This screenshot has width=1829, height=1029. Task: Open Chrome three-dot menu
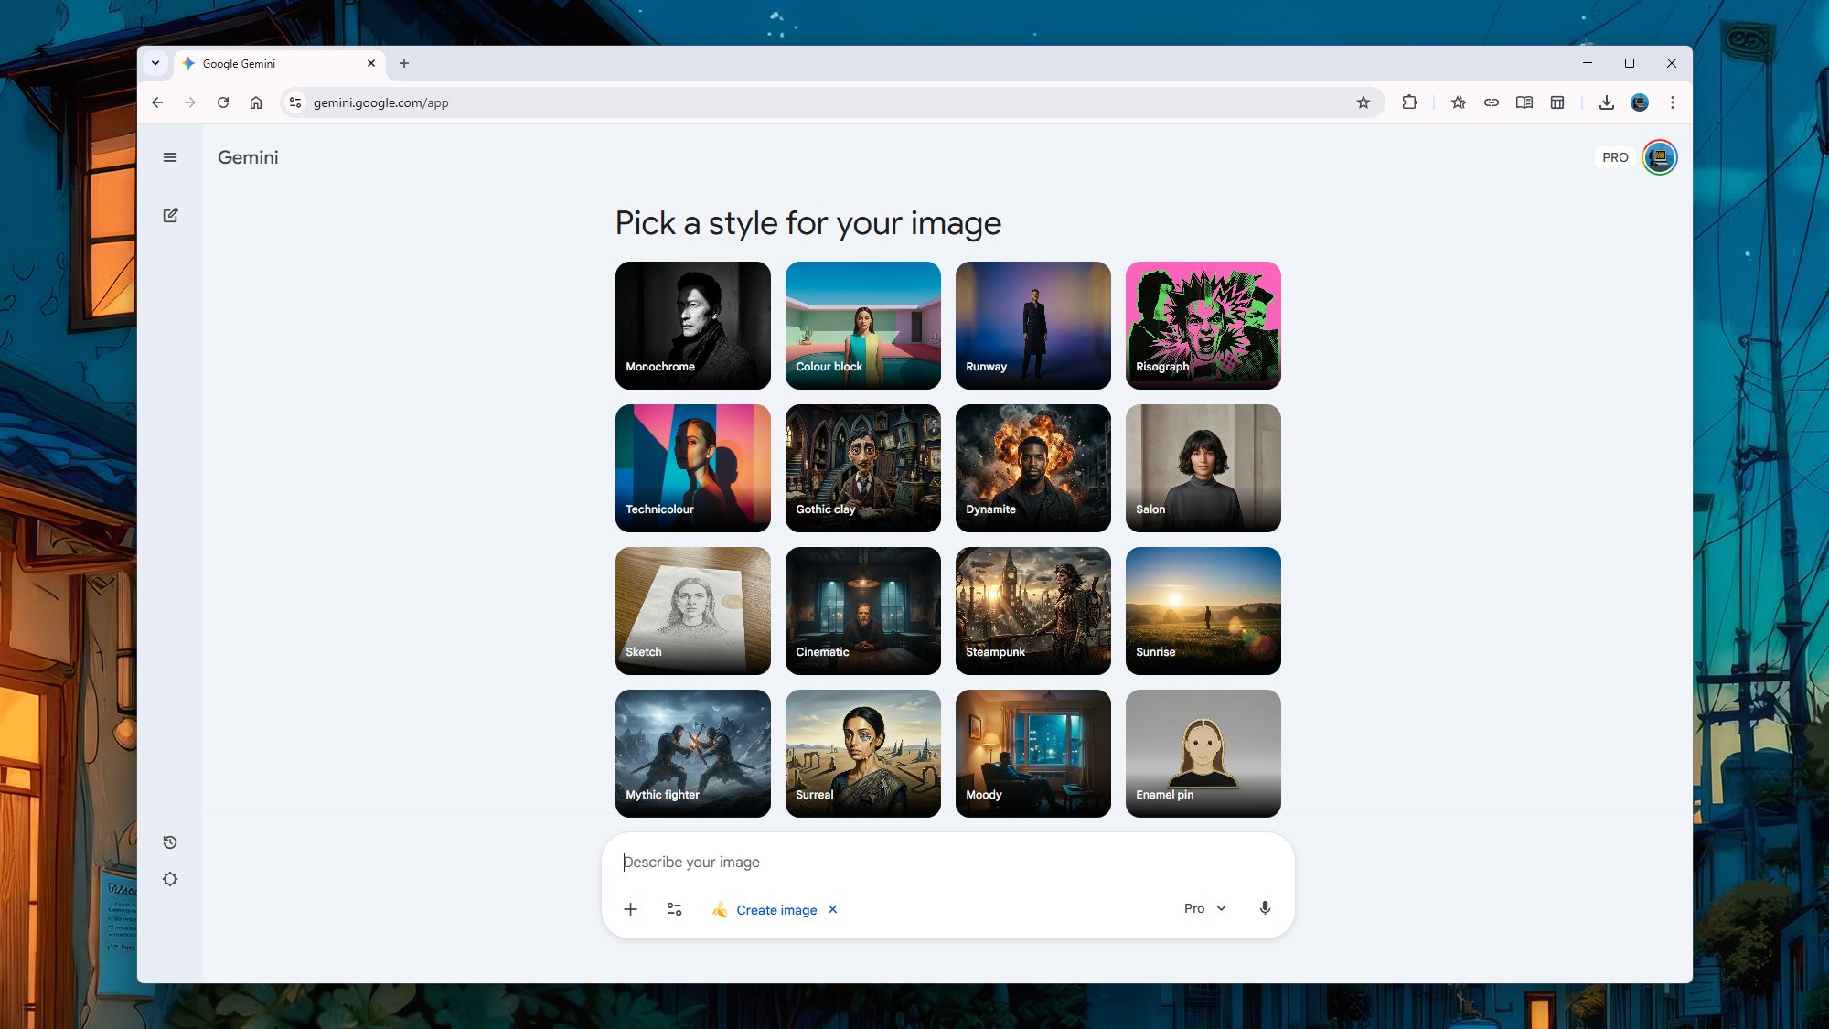1672,102
